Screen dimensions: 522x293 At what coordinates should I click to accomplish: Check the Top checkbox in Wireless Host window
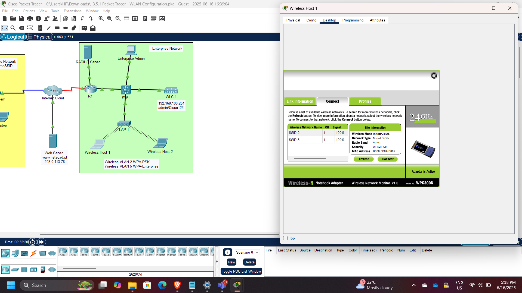point(285,238)
